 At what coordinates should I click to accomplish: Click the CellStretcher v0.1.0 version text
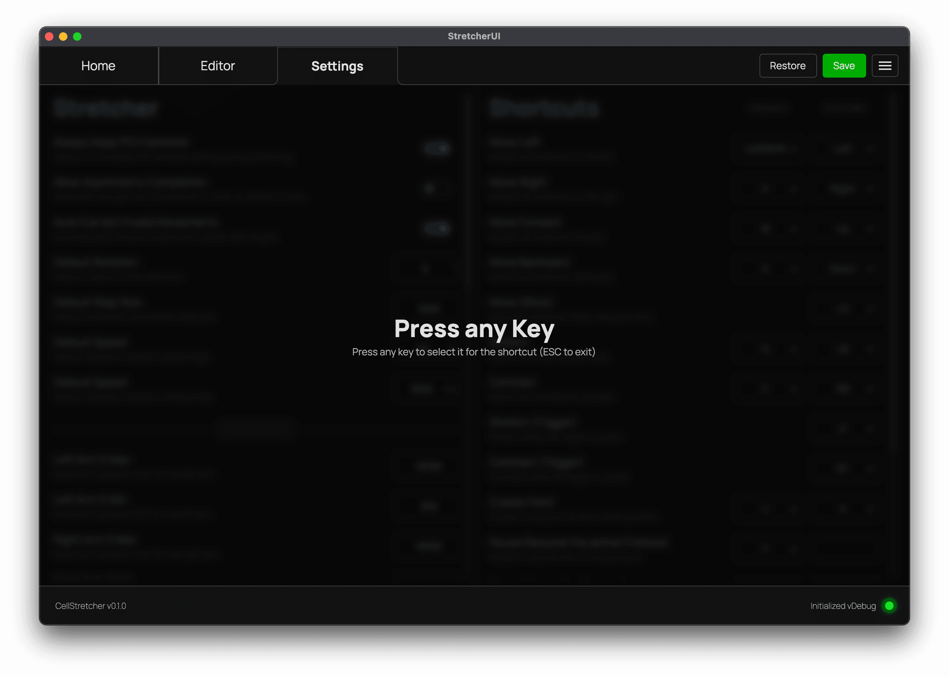pos(91,606)
